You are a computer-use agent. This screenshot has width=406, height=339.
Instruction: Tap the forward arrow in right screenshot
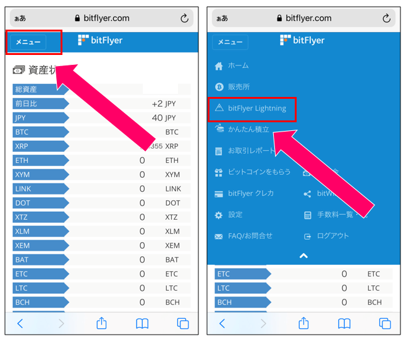click(x=263, y=324)
